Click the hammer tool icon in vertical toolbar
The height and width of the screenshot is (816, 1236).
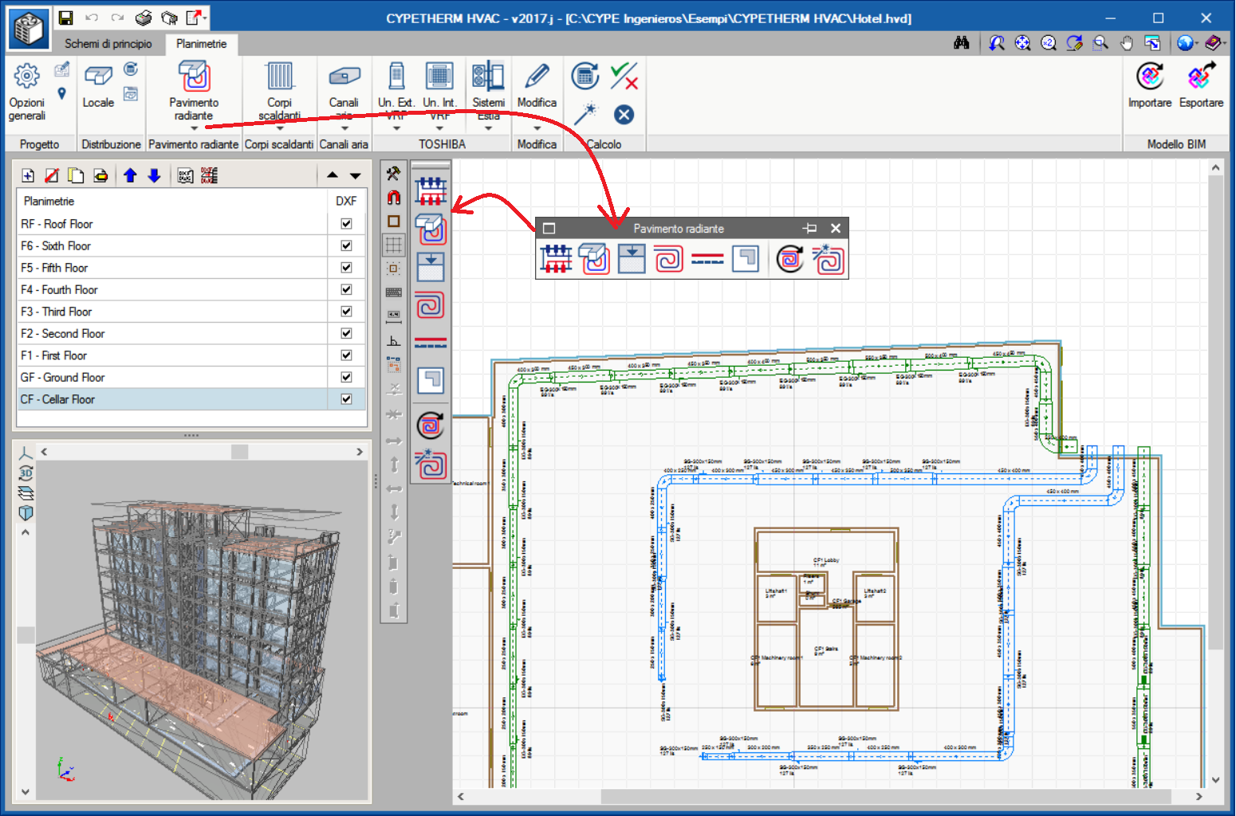pyautogui.click(x=393, y=173)
